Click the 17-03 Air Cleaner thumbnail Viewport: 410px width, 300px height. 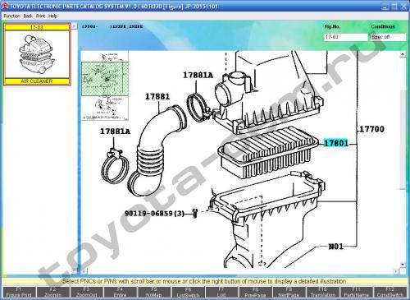37,54
